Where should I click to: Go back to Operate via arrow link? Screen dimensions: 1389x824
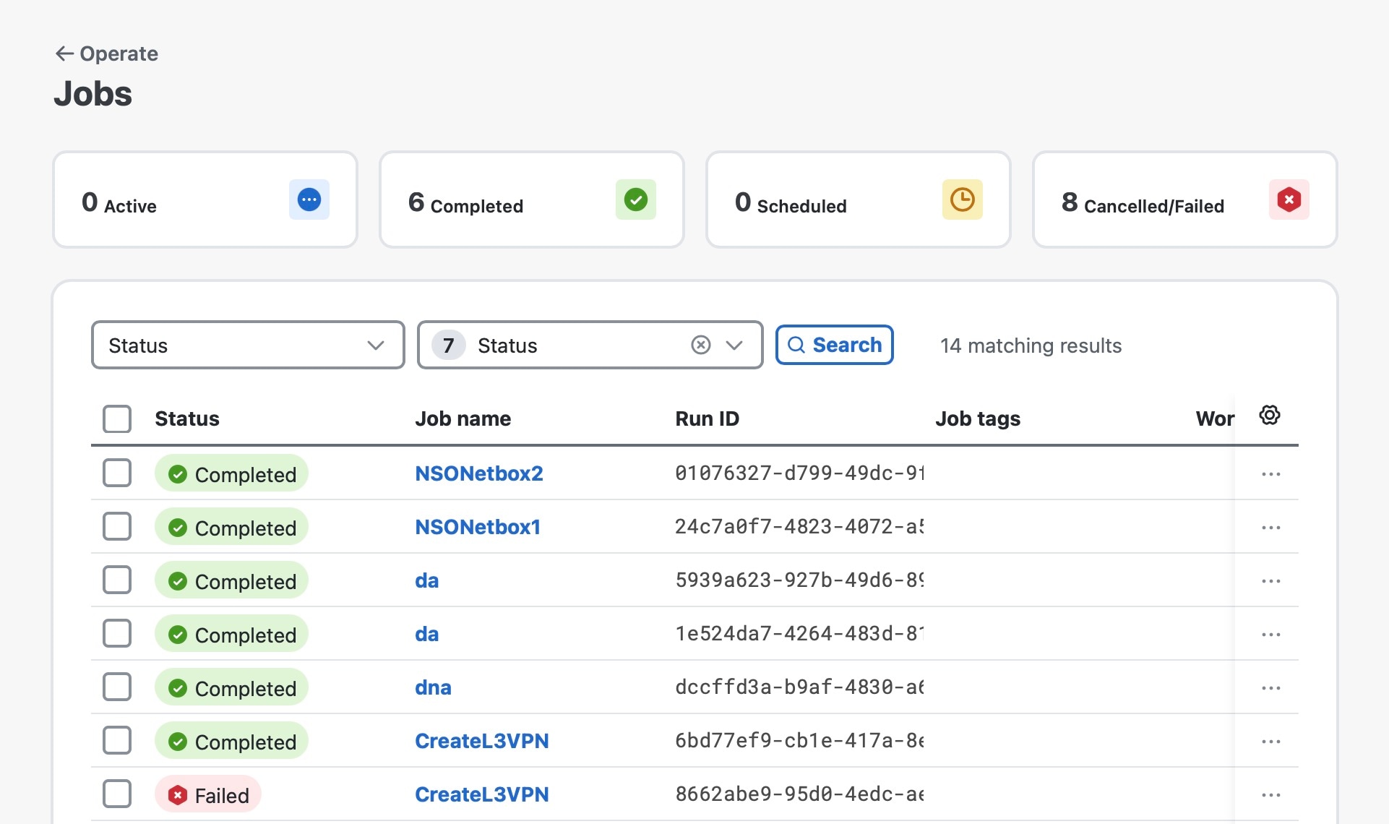point(106,53)
